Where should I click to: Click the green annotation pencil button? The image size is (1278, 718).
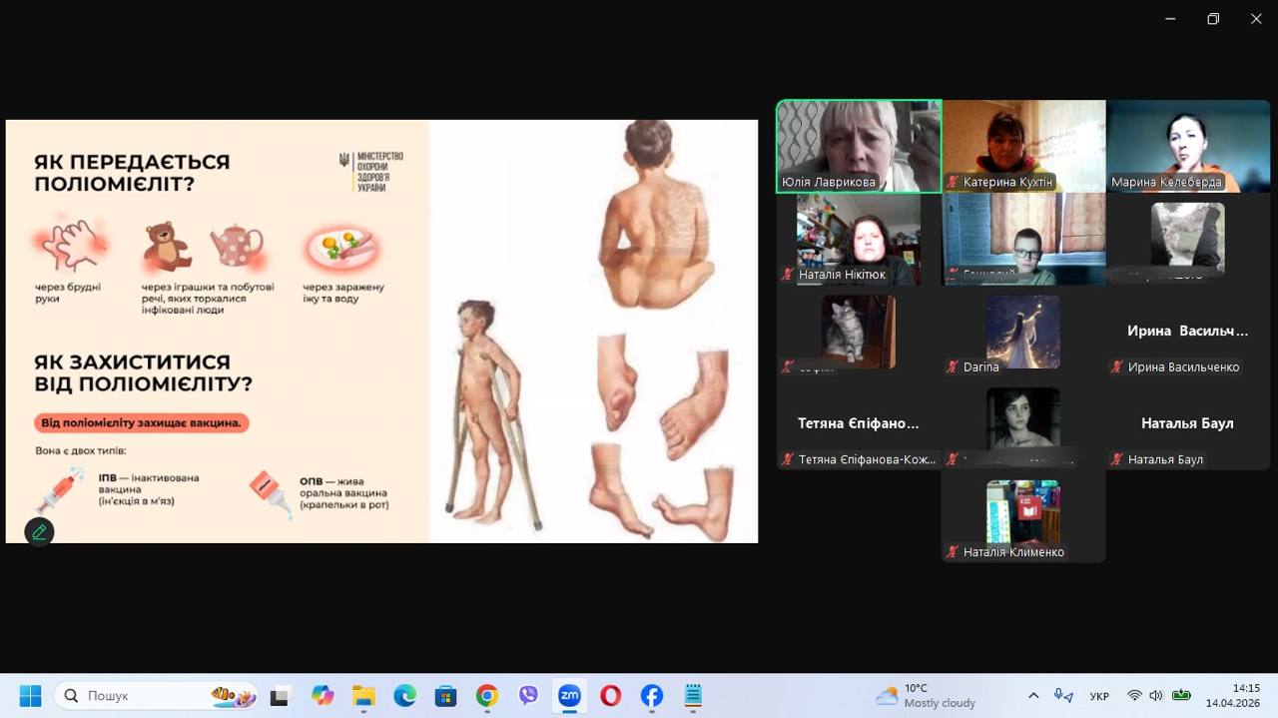coord(39,532)
